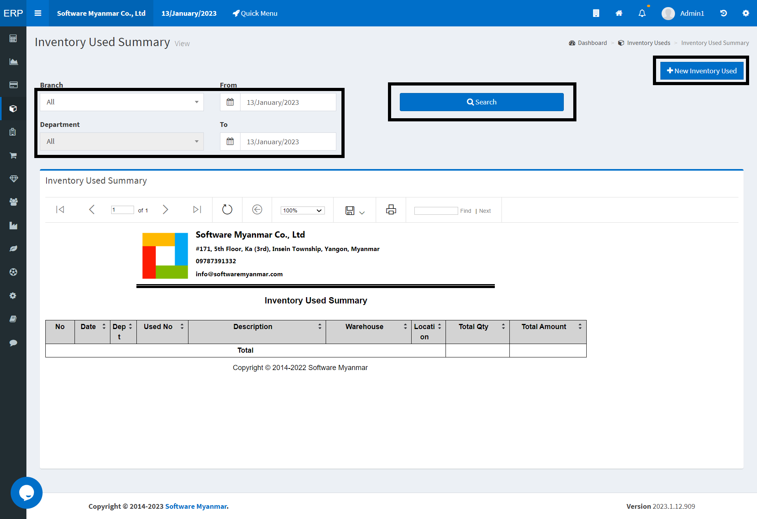
Task: Open gear icon in sidebar
Action: coord(13,296)
